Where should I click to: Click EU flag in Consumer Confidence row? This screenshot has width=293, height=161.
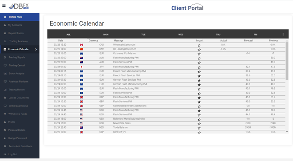point(82,53)
